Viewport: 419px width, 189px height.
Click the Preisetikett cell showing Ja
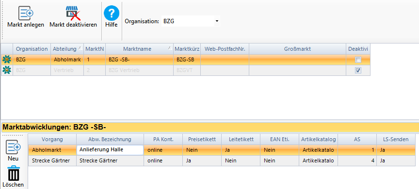[x=202, y=161]
